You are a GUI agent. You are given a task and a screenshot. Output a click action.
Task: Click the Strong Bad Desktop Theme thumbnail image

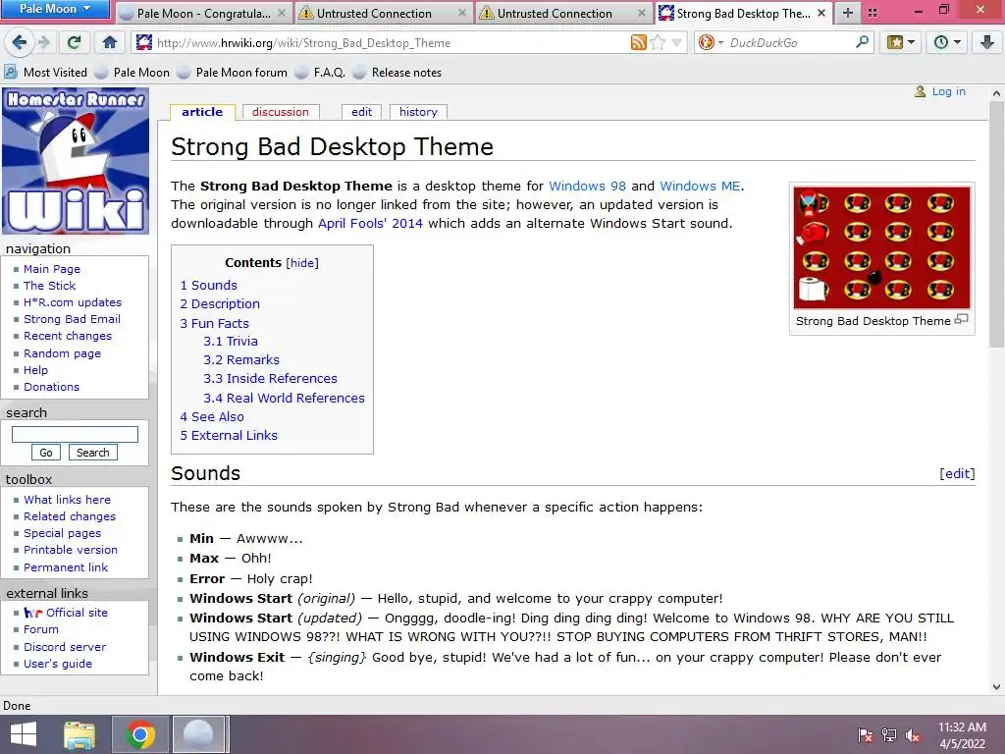(x=882, y=247)
